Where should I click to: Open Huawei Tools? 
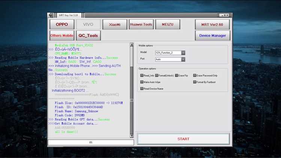click(141, 24)
